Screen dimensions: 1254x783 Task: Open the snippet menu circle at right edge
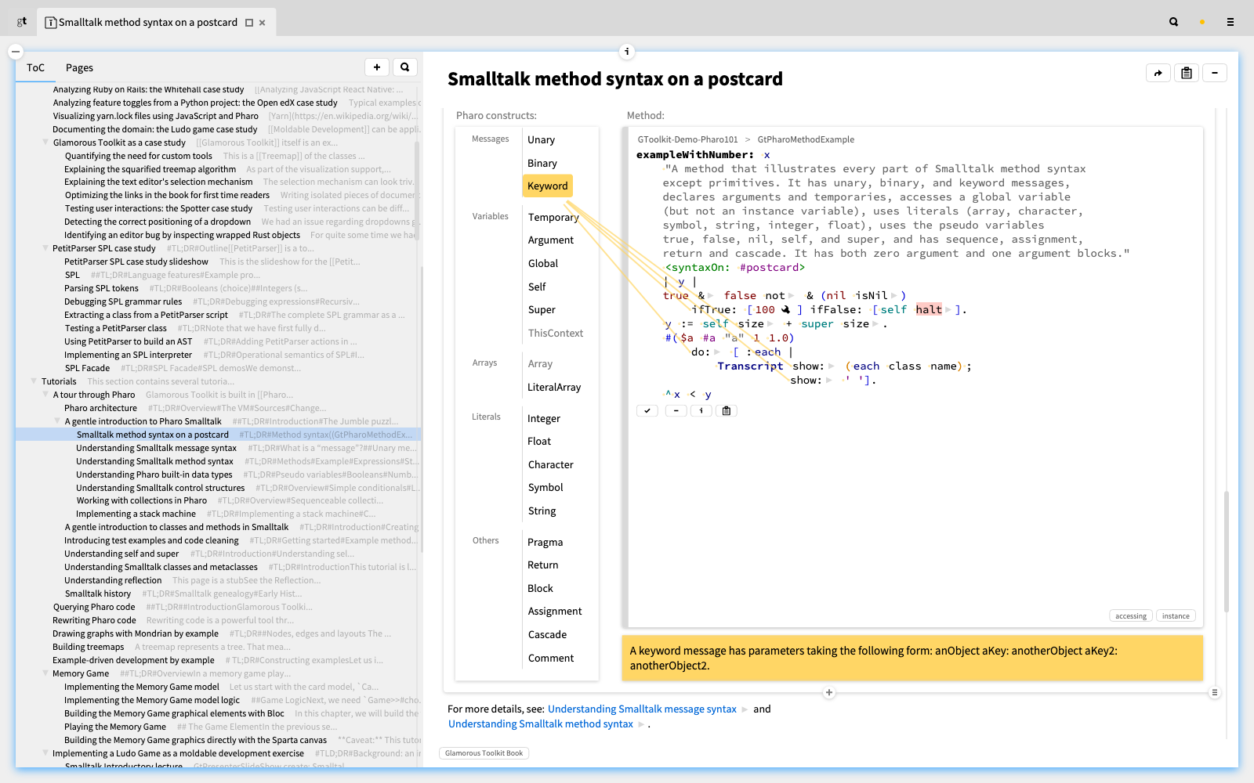point(1215,692)
